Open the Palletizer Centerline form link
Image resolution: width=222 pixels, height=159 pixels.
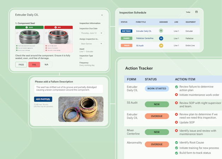click(x=145, y=38)
